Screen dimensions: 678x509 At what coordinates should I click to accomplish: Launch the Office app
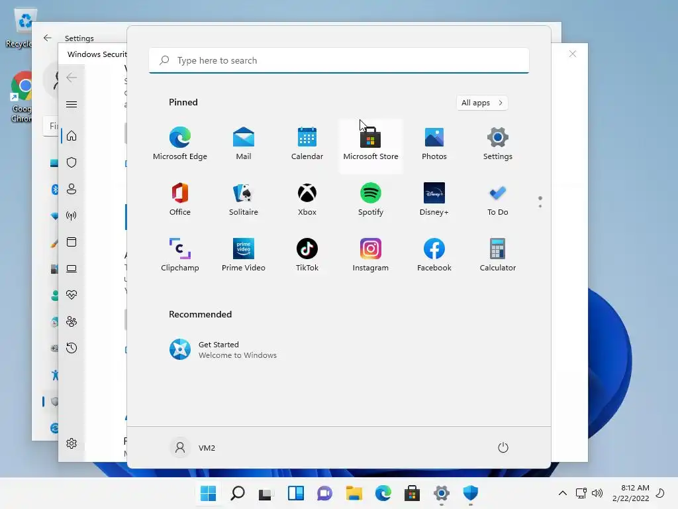click(x=180, y=199)
